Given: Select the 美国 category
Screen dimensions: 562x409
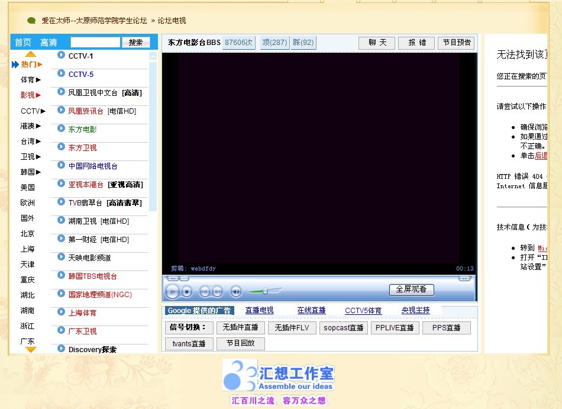Looking at the screenshot, I should pos(28,187).
